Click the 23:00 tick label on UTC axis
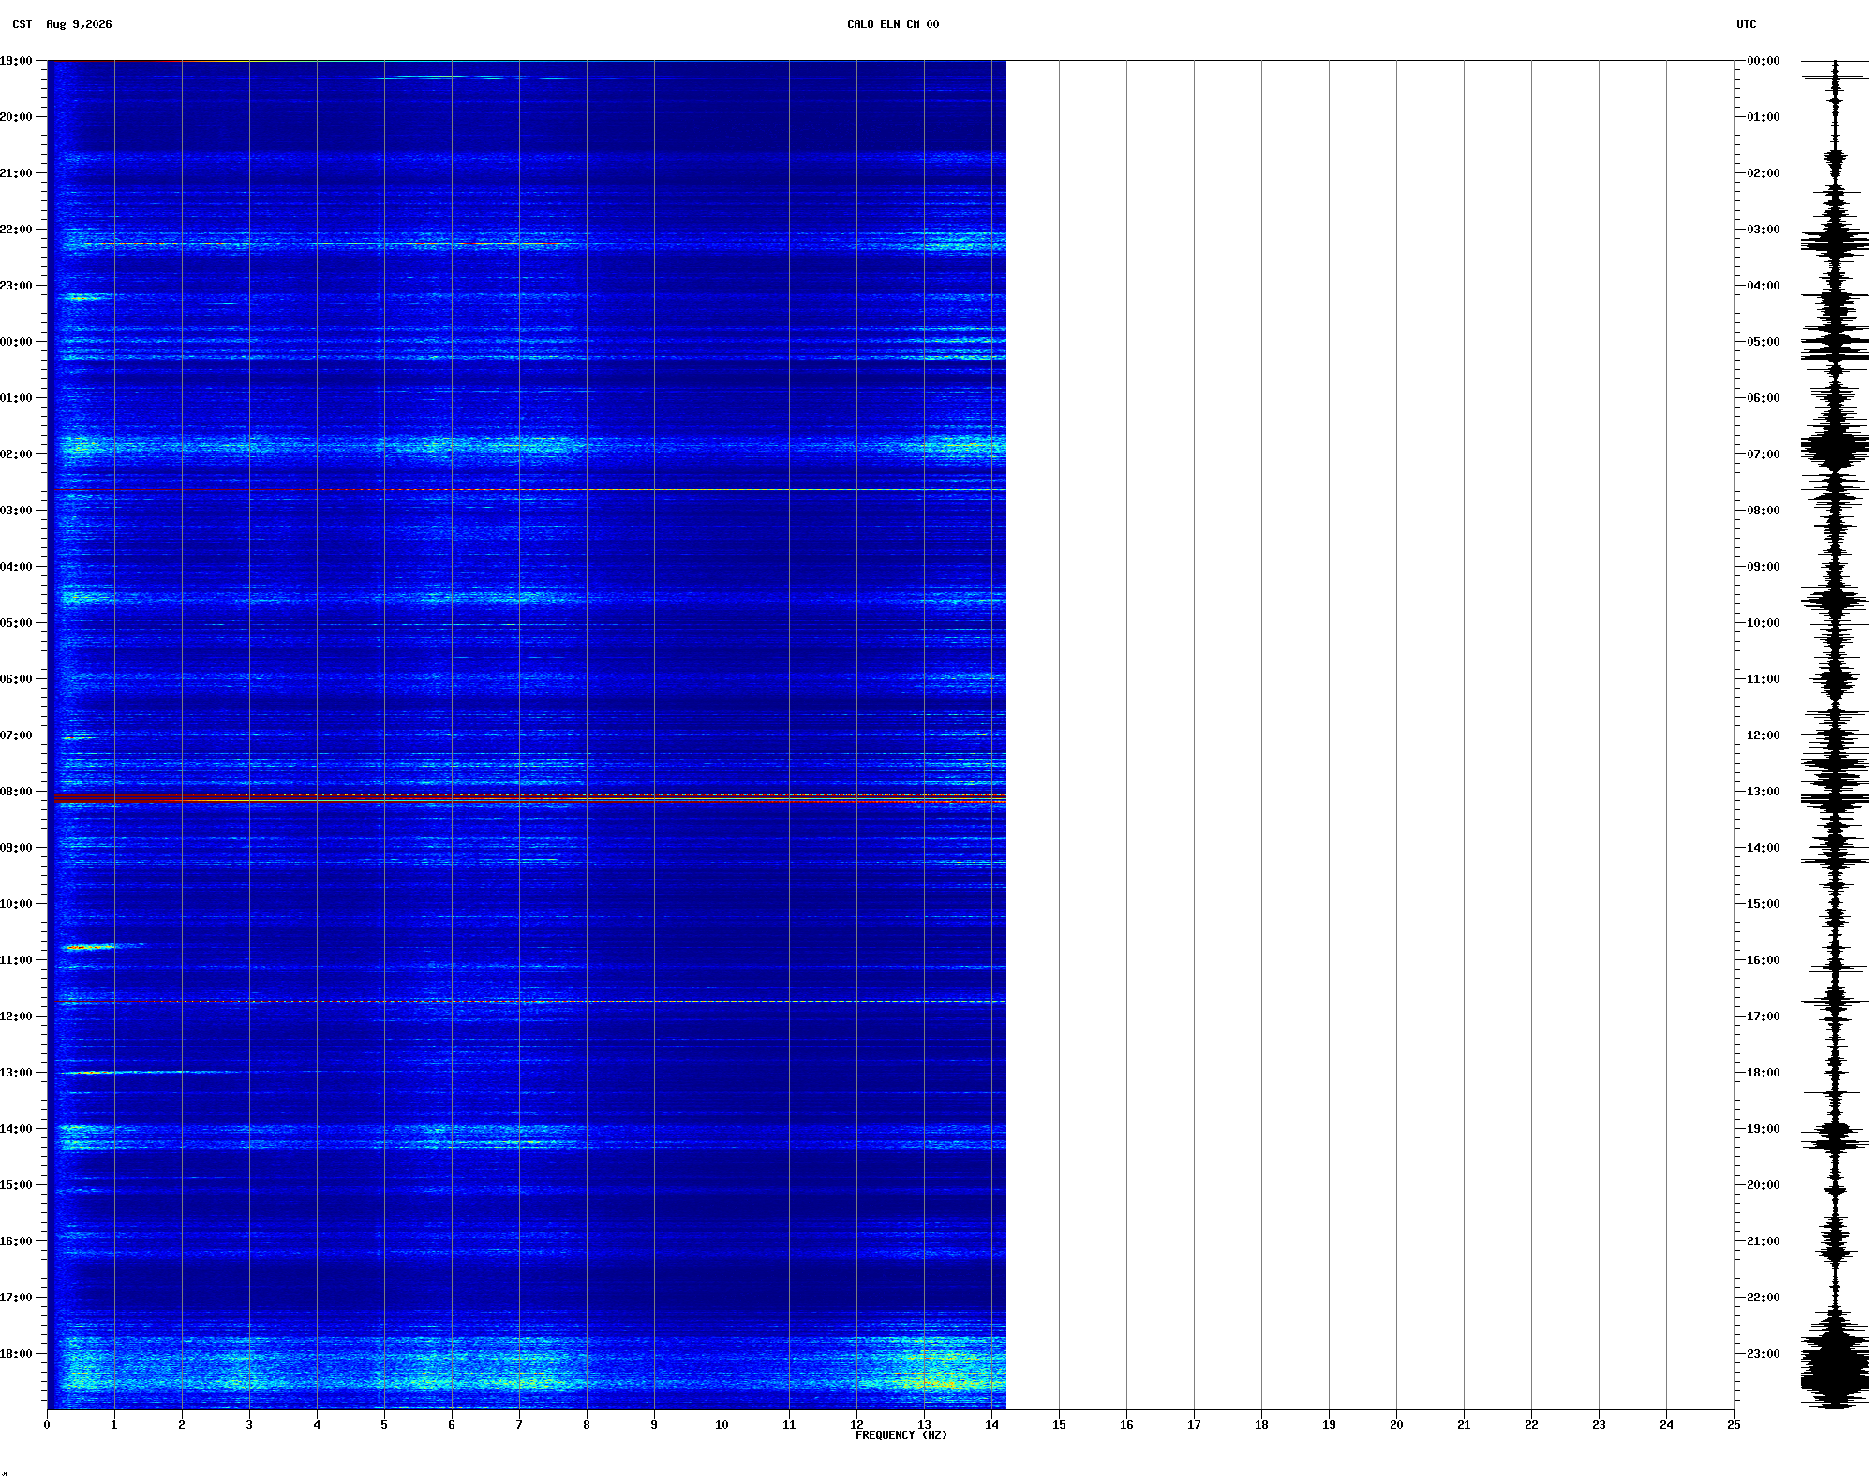 1764,1354
